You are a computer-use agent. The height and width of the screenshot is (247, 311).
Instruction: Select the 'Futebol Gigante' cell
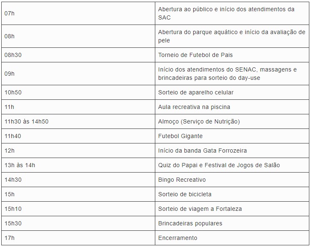tap(180, 136)
